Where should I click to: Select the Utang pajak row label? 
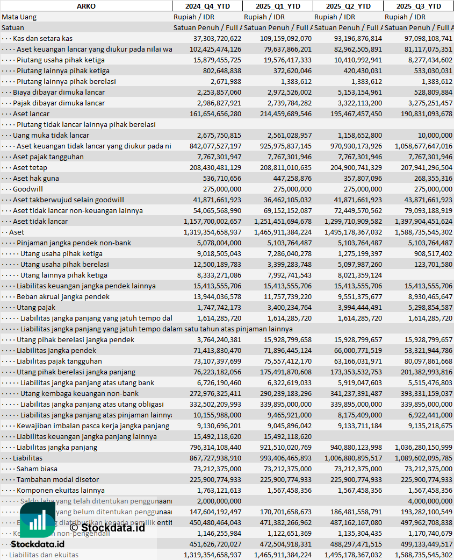pyautogui.click(x=36, y=308)
